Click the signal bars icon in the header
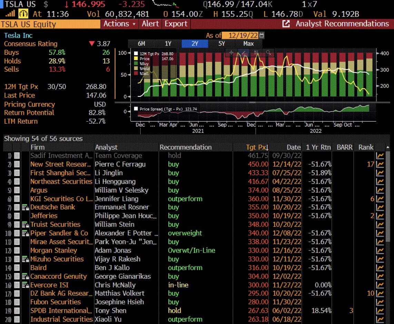Viewport: 394px width, 324px height. tap(11, 14)
